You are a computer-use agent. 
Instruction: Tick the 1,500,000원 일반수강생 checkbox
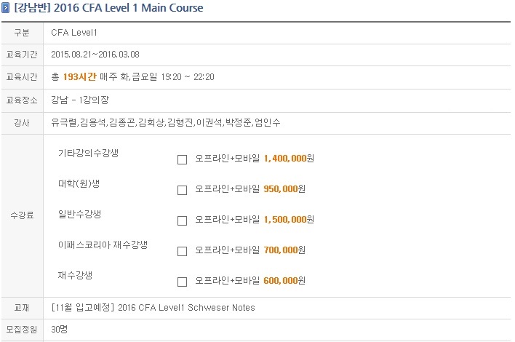pos(182,220)
